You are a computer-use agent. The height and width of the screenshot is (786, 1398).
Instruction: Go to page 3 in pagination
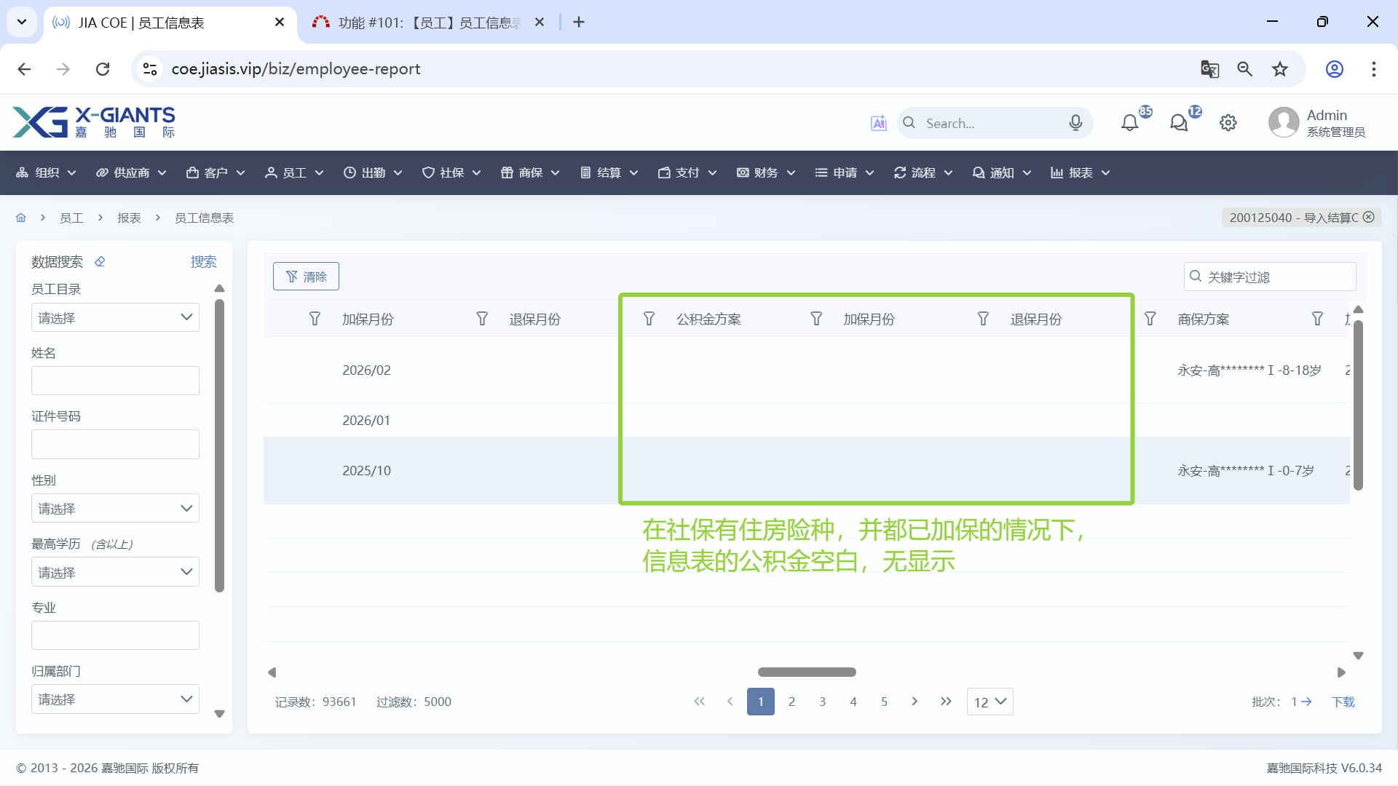coord(822,702)
